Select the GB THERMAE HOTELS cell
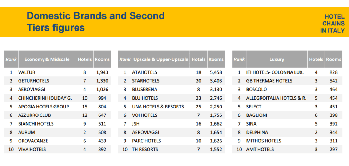This screenshot has width=349, height=166. tap(269, 81)
